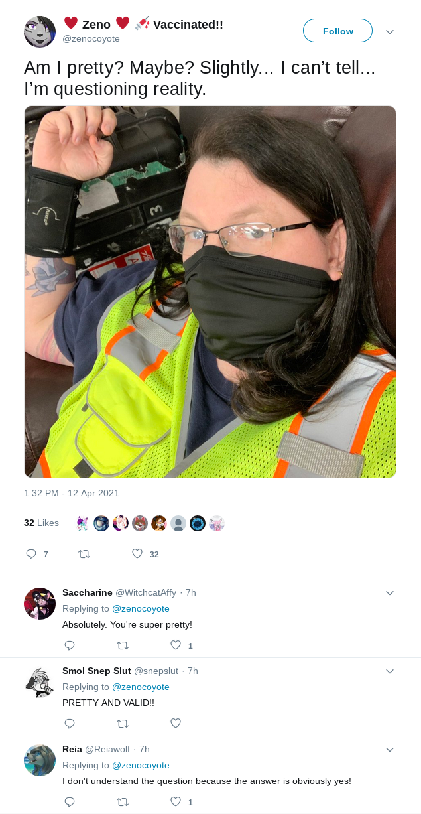Open the attached selfie photo

pos(210,292)
